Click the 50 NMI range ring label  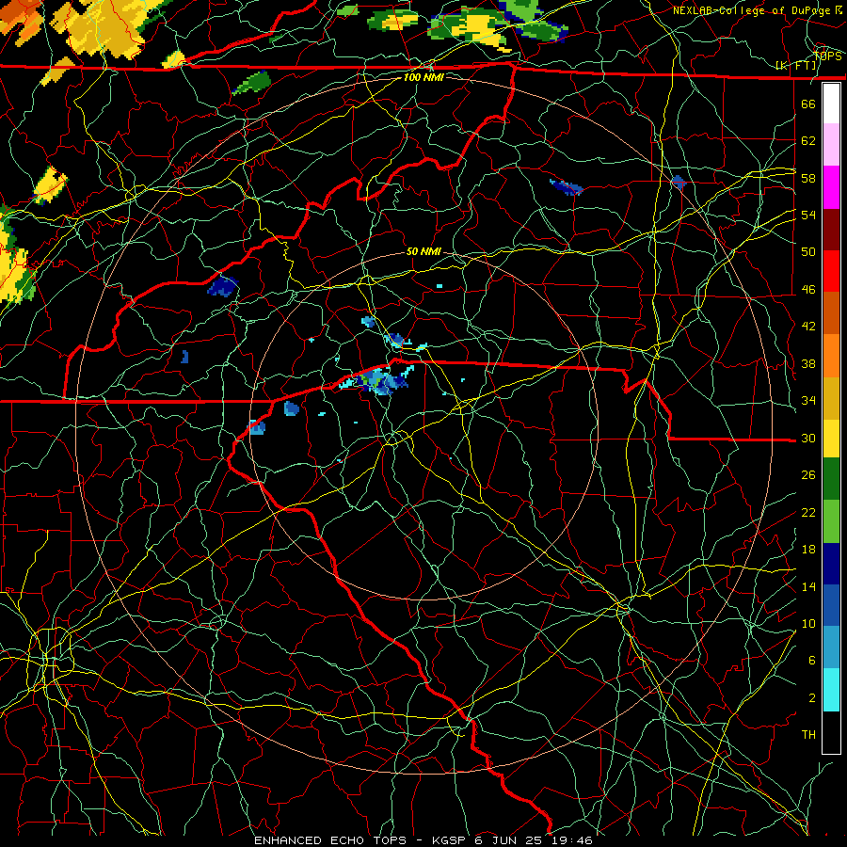point(423,251)
